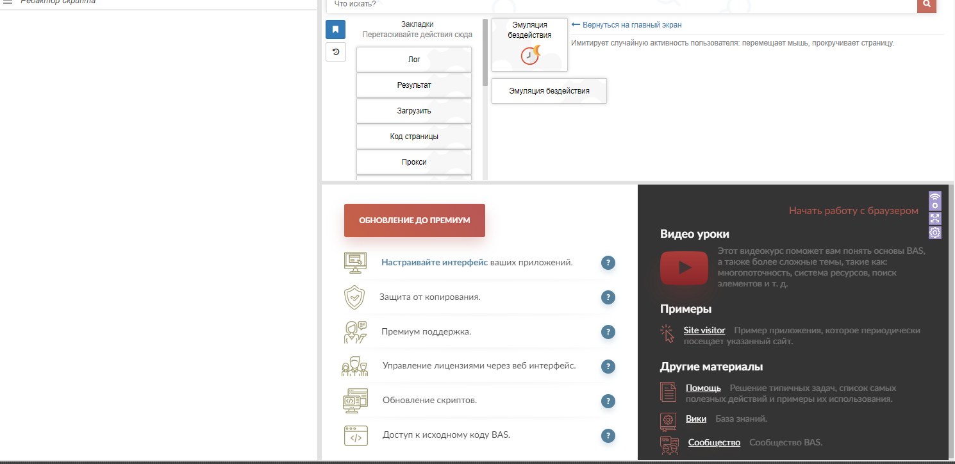This screenshot has height=464, width=955.
Task: Click the bookmarks list vertical scrollbar
Action: click(x=485, y=51)
